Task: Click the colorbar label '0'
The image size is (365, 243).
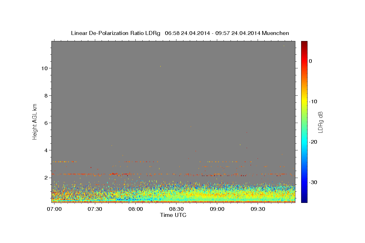Action: (x=311, y=61)
